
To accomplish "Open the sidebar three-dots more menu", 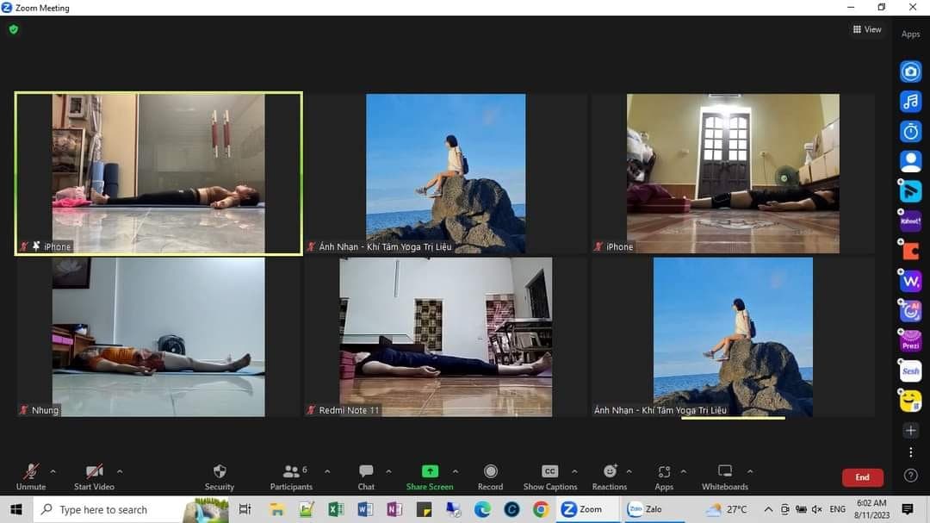I will pyautogui.click(x=910, y=452).
